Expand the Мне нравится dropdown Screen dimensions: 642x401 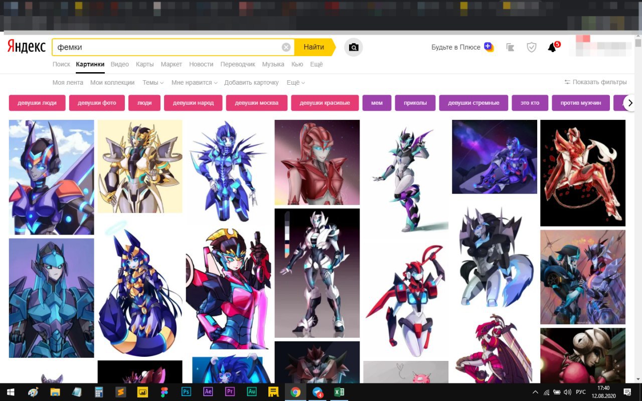[194, 82]
